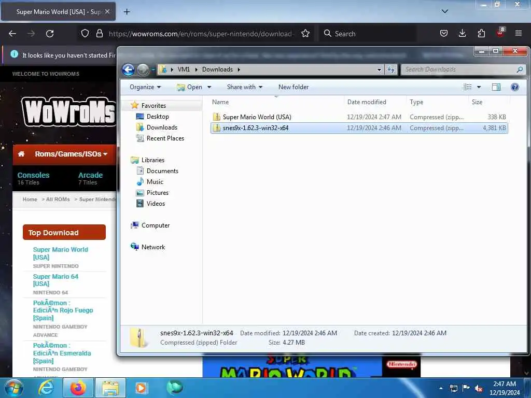Select Computer in navigation pane

[x=155, y=225]
